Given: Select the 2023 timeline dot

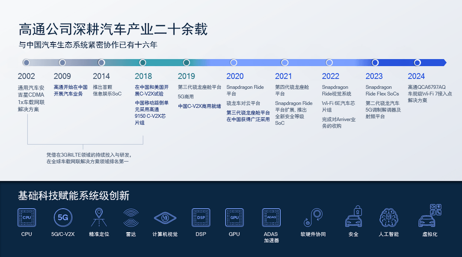Looking at the screenshot, I should (x=375, y=63).
